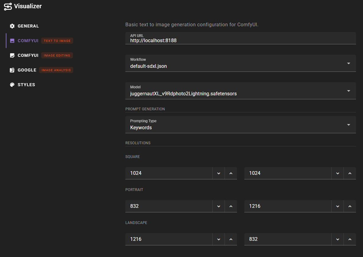Select the ComfyUI image editing icon
This screenshot has width=363, height=257.
12,55
